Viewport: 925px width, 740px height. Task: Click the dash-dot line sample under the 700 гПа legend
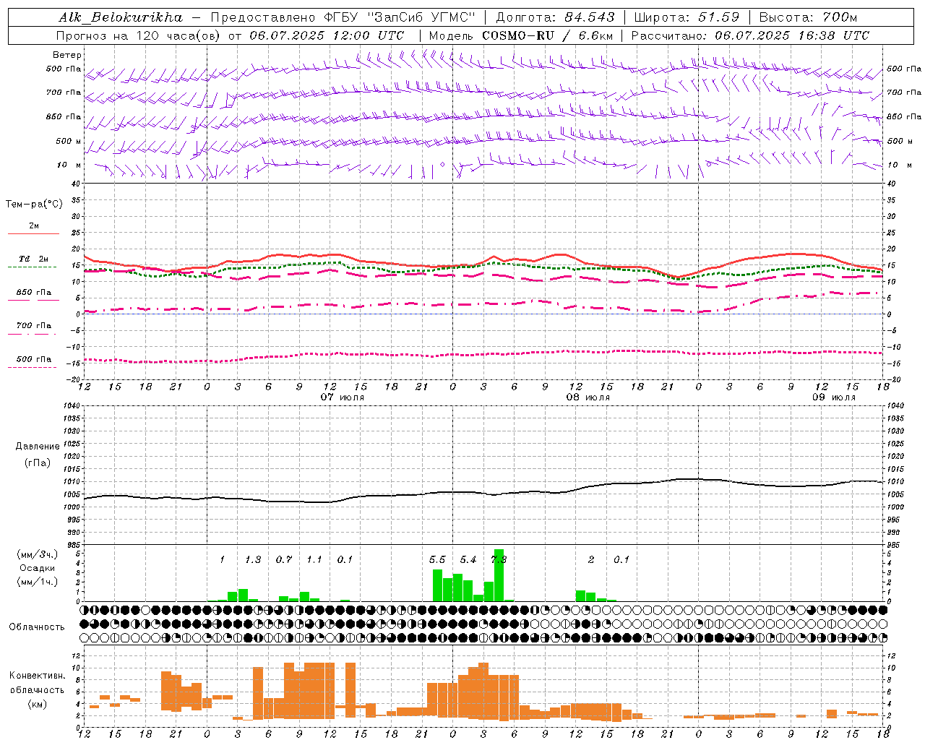point(33,334)
